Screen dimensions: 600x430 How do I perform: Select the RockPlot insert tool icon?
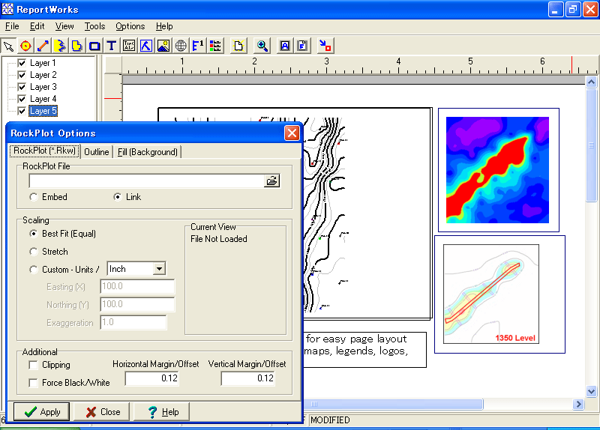(x=146, y=46)
